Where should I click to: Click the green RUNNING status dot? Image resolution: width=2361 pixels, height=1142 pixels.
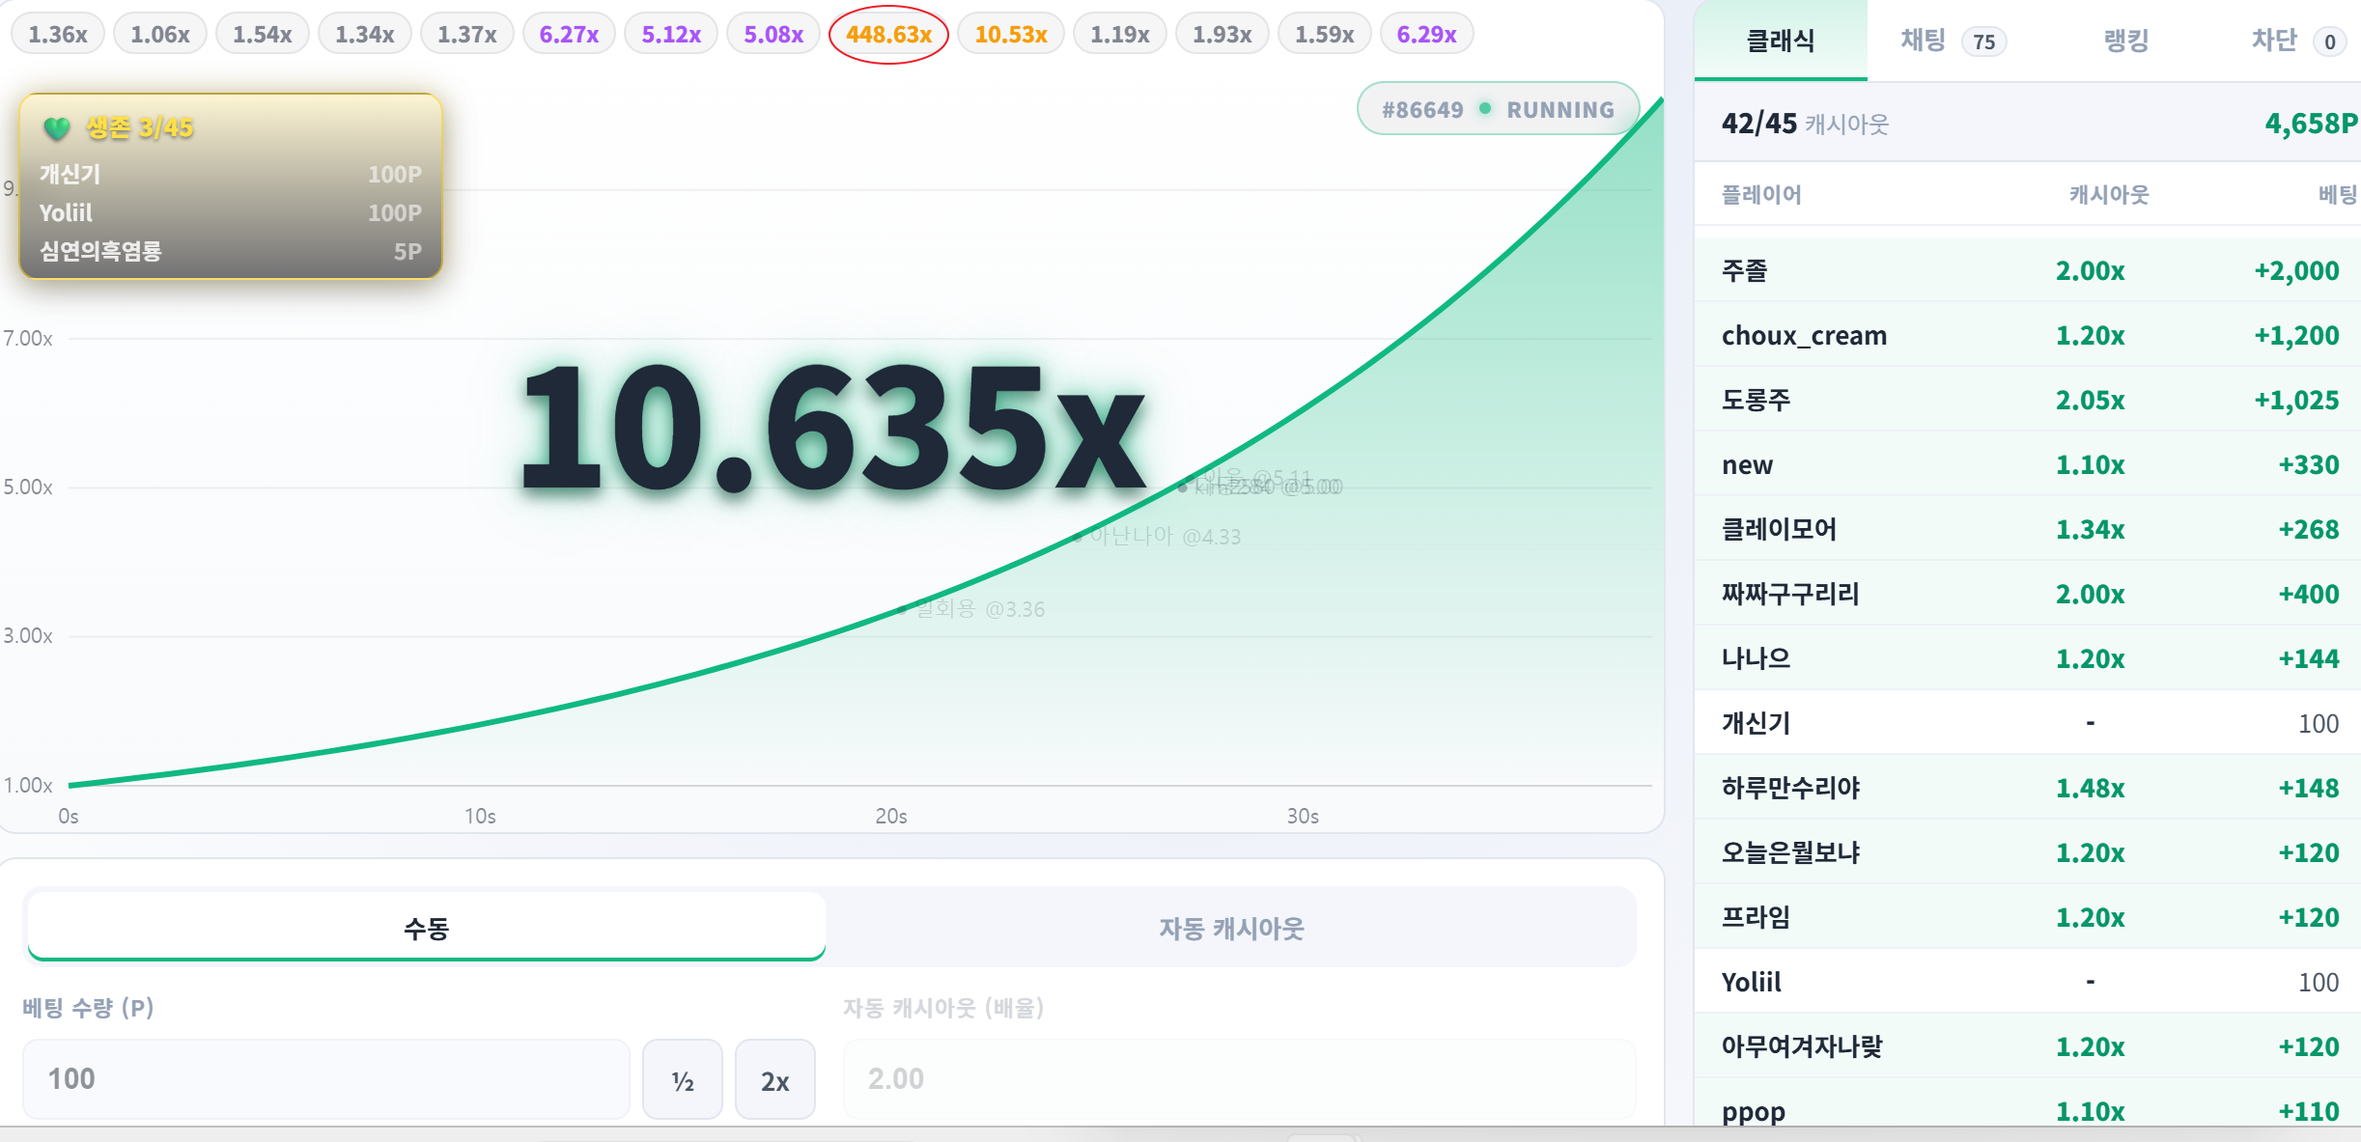coord(1485,108)
